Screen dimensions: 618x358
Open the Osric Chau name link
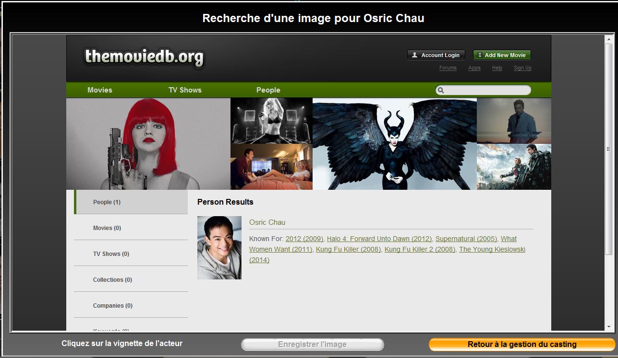[267, 222]
